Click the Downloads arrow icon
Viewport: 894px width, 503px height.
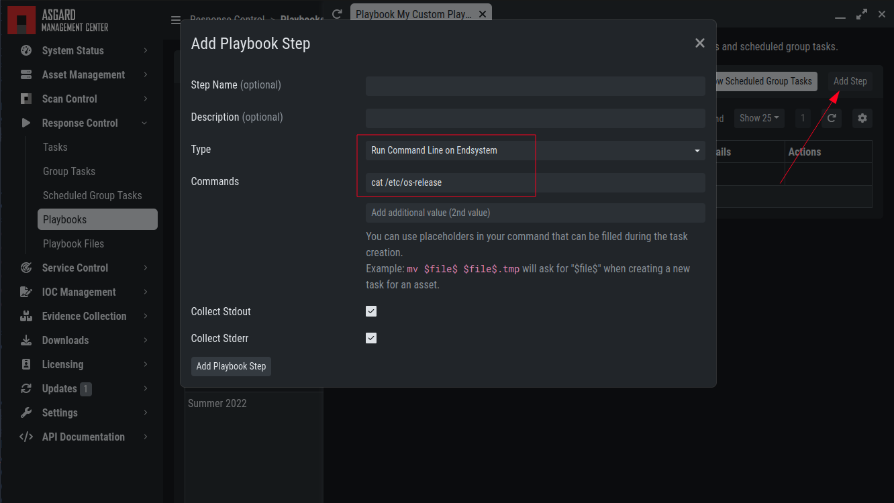pos(26,340)
